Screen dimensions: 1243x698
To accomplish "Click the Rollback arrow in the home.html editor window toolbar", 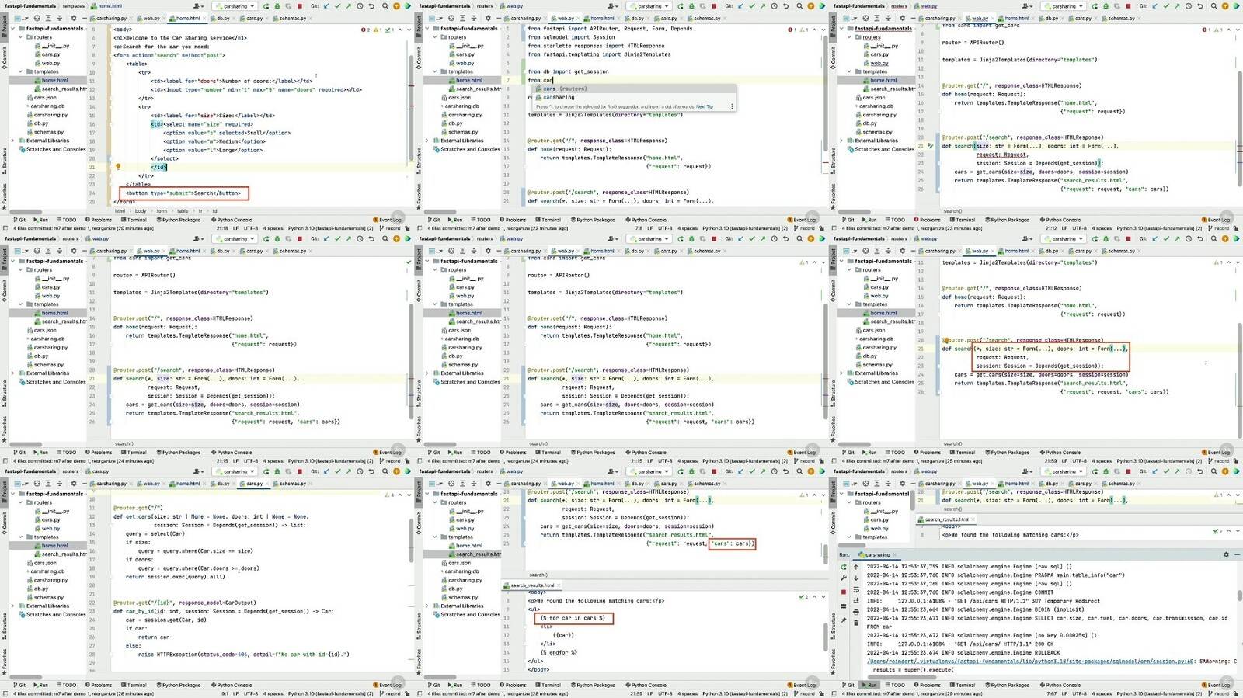I will 371,6.
